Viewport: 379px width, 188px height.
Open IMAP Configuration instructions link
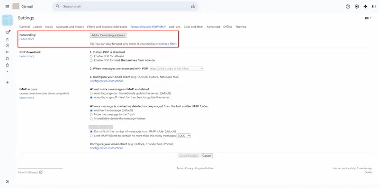click(106, 148)
